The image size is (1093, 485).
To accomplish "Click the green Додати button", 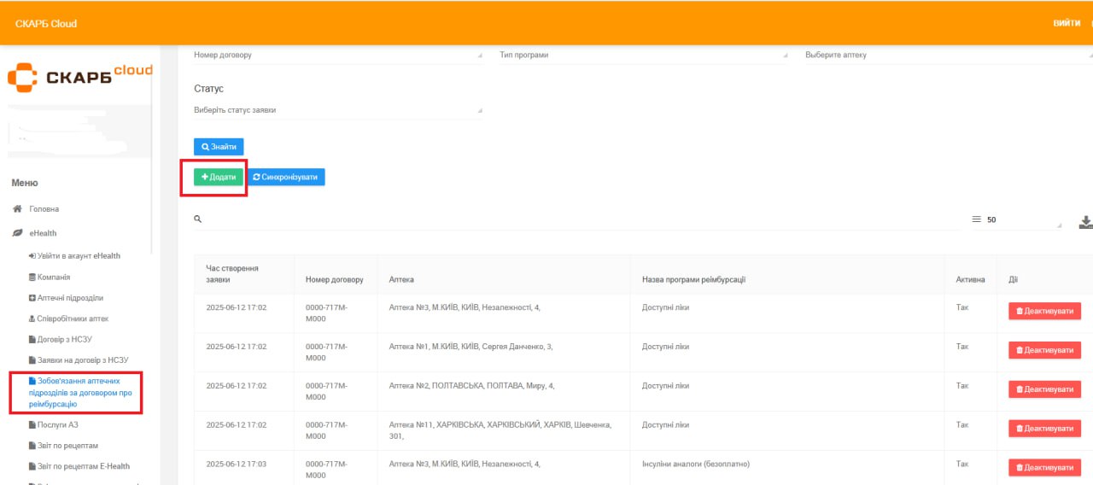I will [x=219, y=177].
